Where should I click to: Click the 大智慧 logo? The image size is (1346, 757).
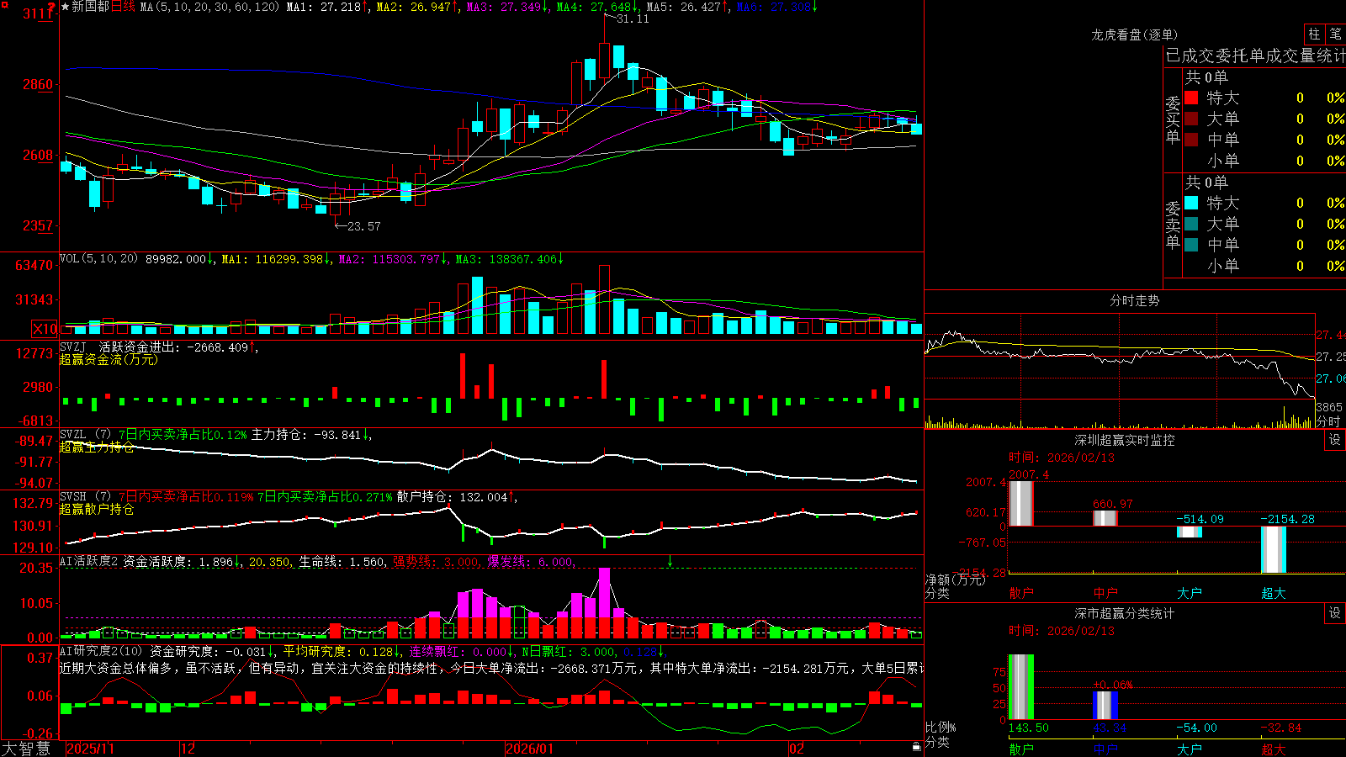coord(26,748)
